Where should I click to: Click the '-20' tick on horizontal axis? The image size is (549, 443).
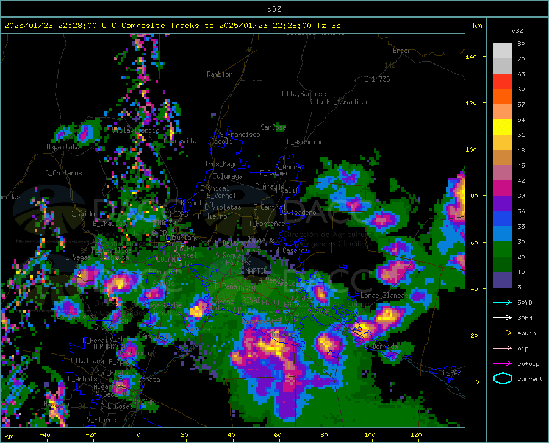coord(91,435)
